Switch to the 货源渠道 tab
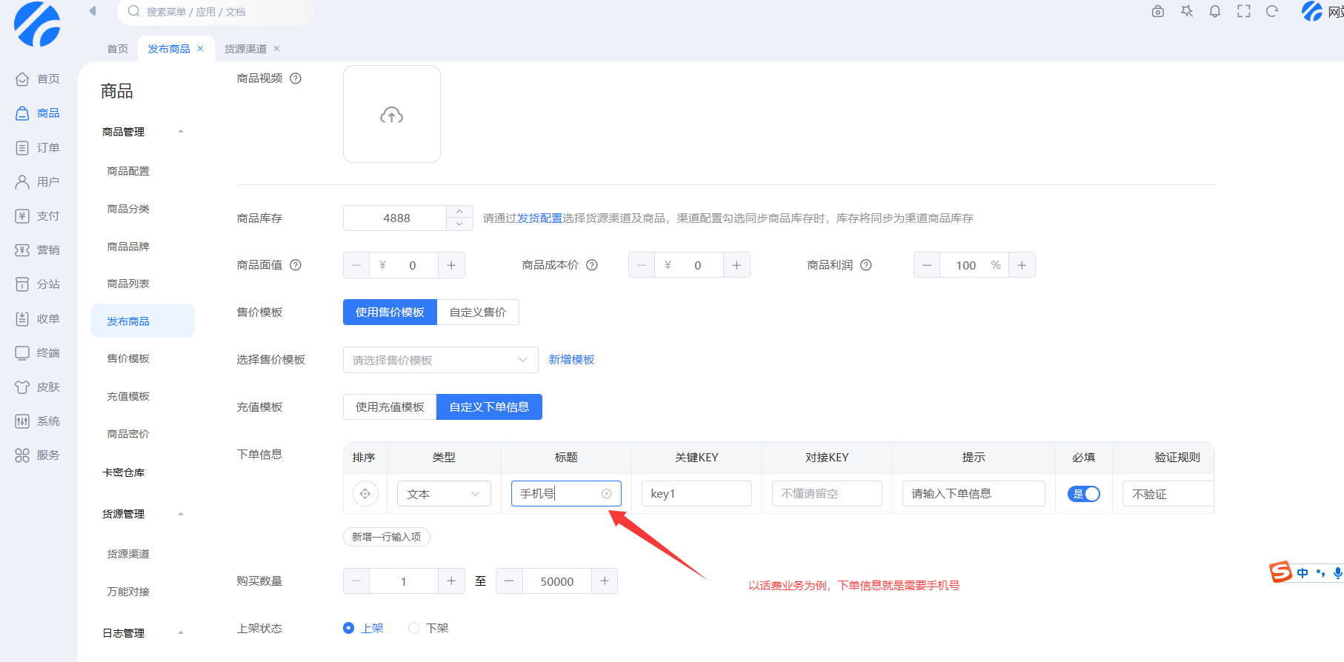Viewport: 1344px width, 662px height. click(x=245, y=49)
